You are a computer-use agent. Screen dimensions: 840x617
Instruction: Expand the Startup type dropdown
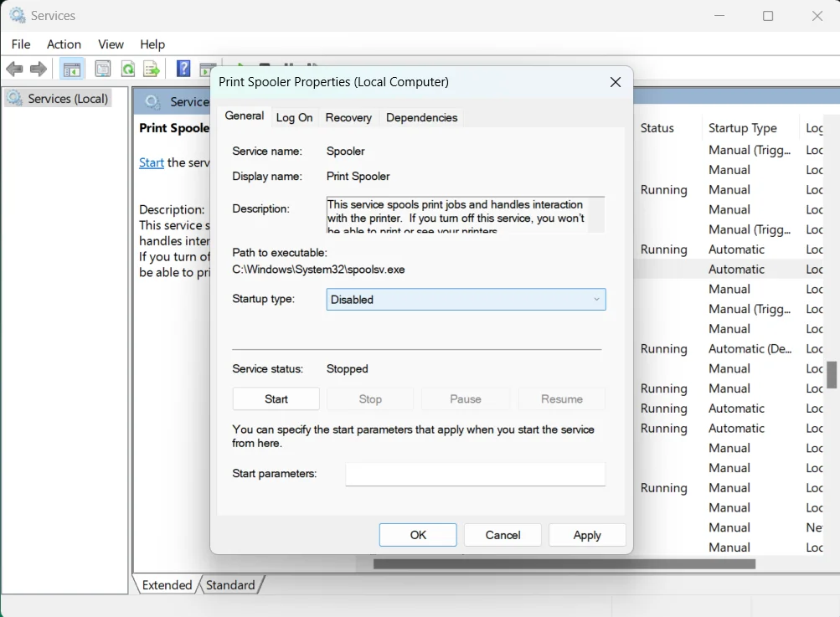(x=466, y=300)
